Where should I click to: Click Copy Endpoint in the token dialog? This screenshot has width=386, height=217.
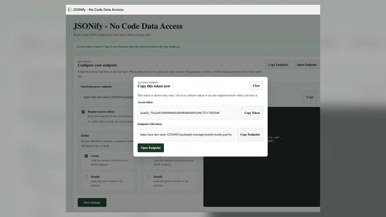pyautogui.click(x=250, y=135)
